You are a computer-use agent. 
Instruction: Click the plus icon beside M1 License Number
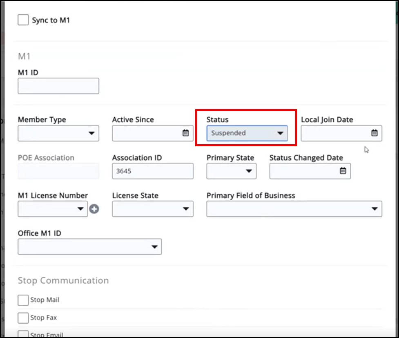[94, 209]
